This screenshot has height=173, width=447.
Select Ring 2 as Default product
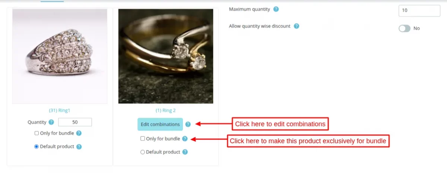[143, 152]
